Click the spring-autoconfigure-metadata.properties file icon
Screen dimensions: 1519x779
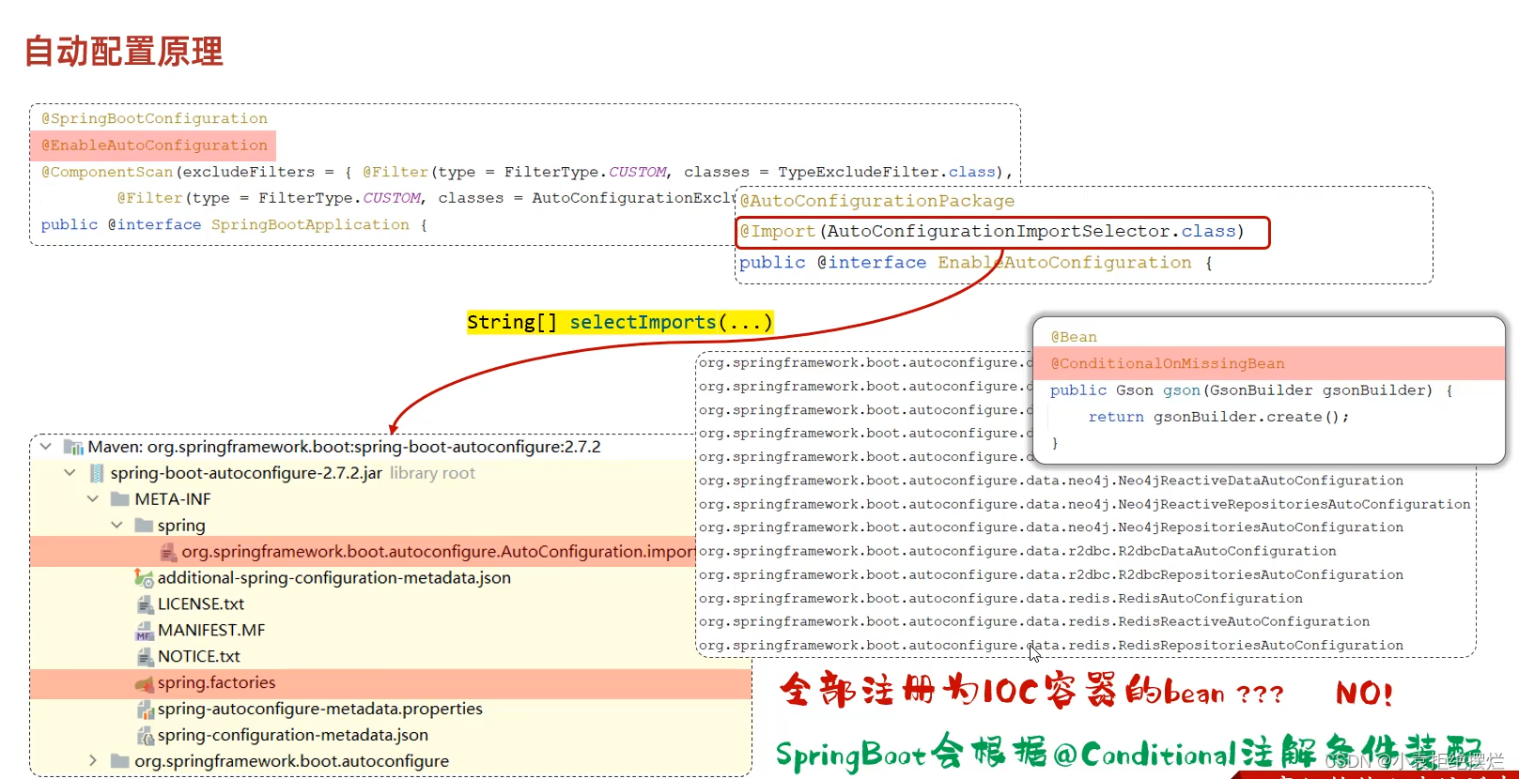click(145, 710)
